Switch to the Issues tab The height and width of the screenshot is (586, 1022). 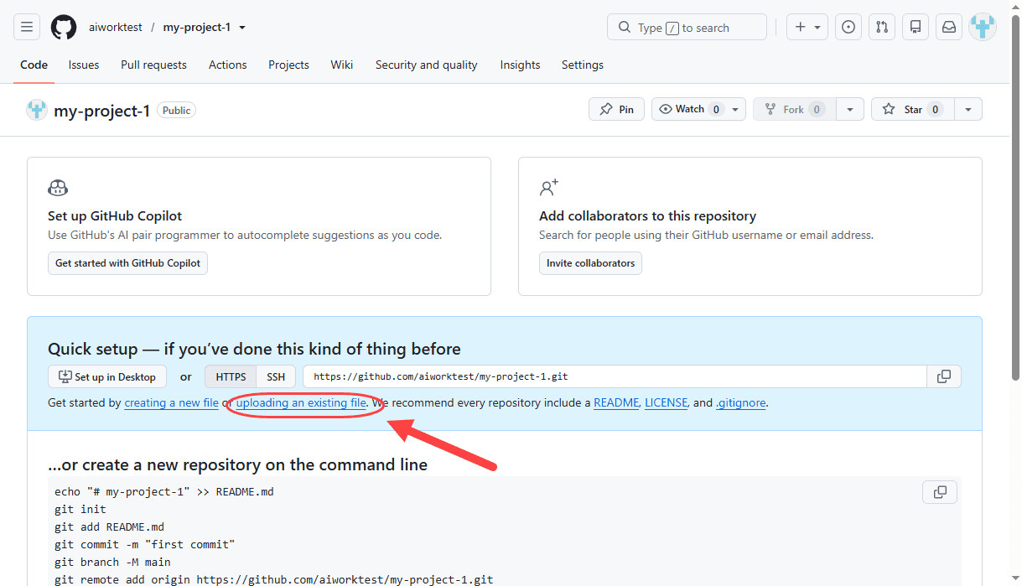[x=84, y=65]
